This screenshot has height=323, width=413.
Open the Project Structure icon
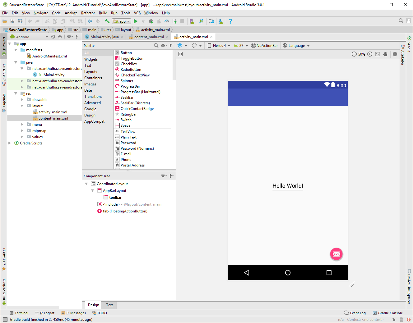[x=211, y=21]
